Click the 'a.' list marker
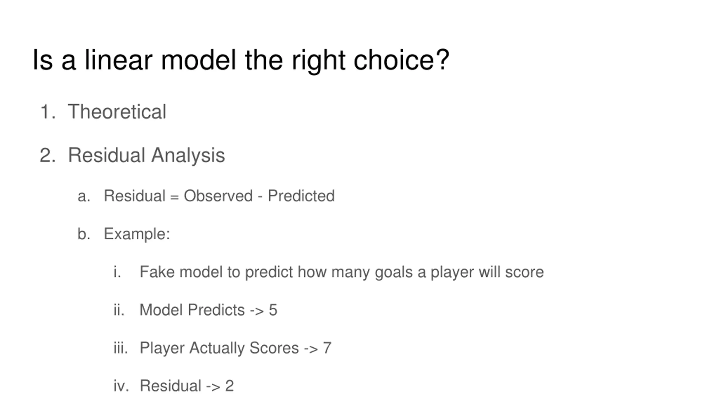Screen dimensions: 719x404 point(84,196)
